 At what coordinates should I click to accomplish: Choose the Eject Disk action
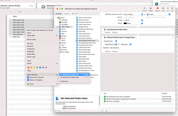82,31
